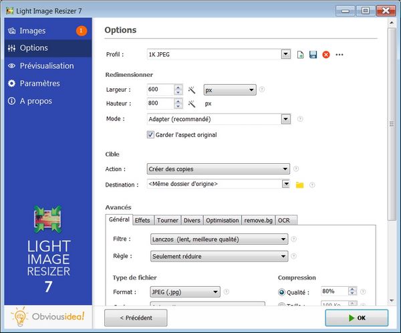Image resolution: width=401 pixels, height=333 pixels.
Task: Open the help icon beside Filtre
Action: [294, 239]
